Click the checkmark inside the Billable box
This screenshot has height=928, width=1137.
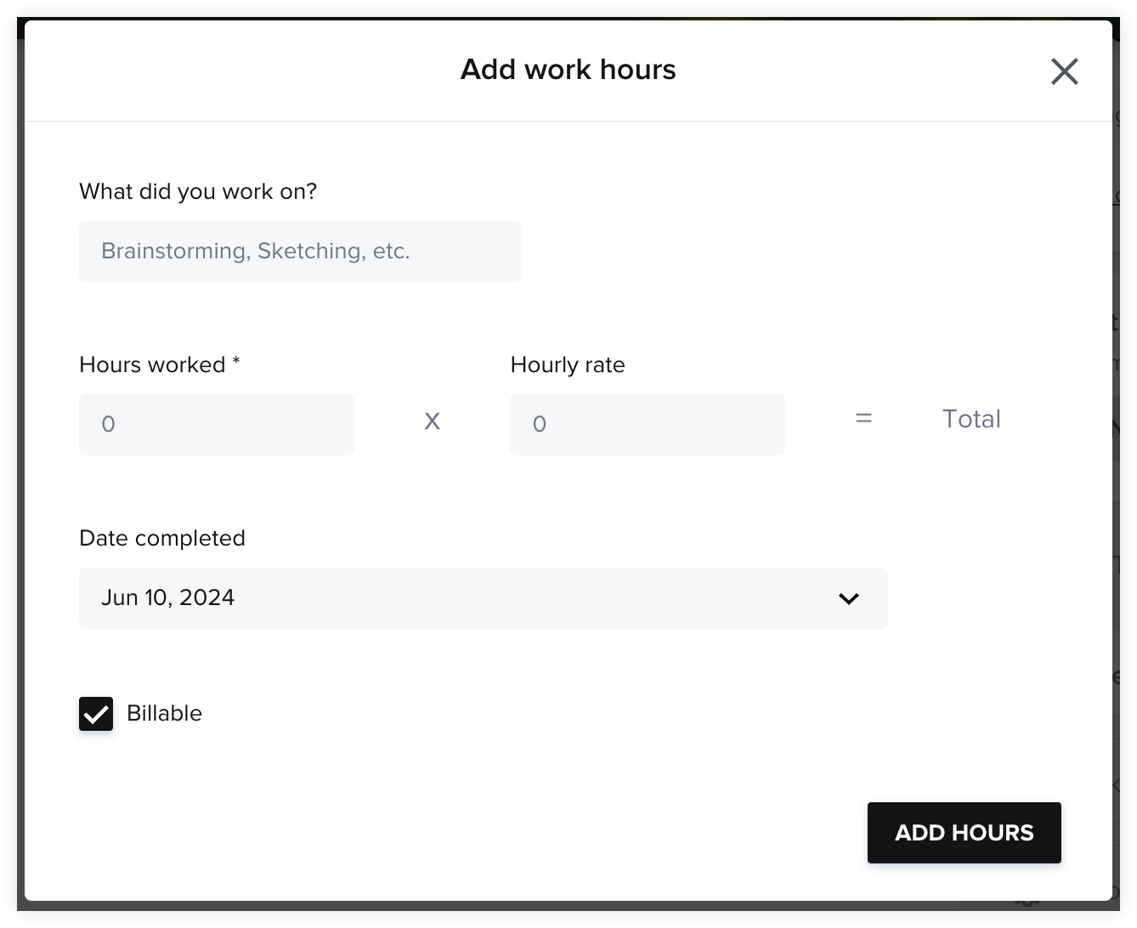95,714
